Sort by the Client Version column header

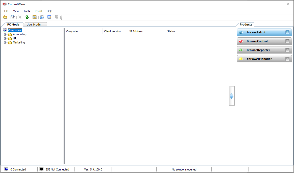(x=115, y=31)
